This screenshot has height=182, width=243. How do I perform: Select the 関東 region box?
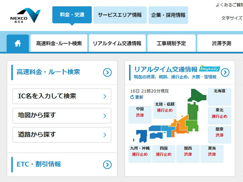pyautogui.click(x=219, y=135)
